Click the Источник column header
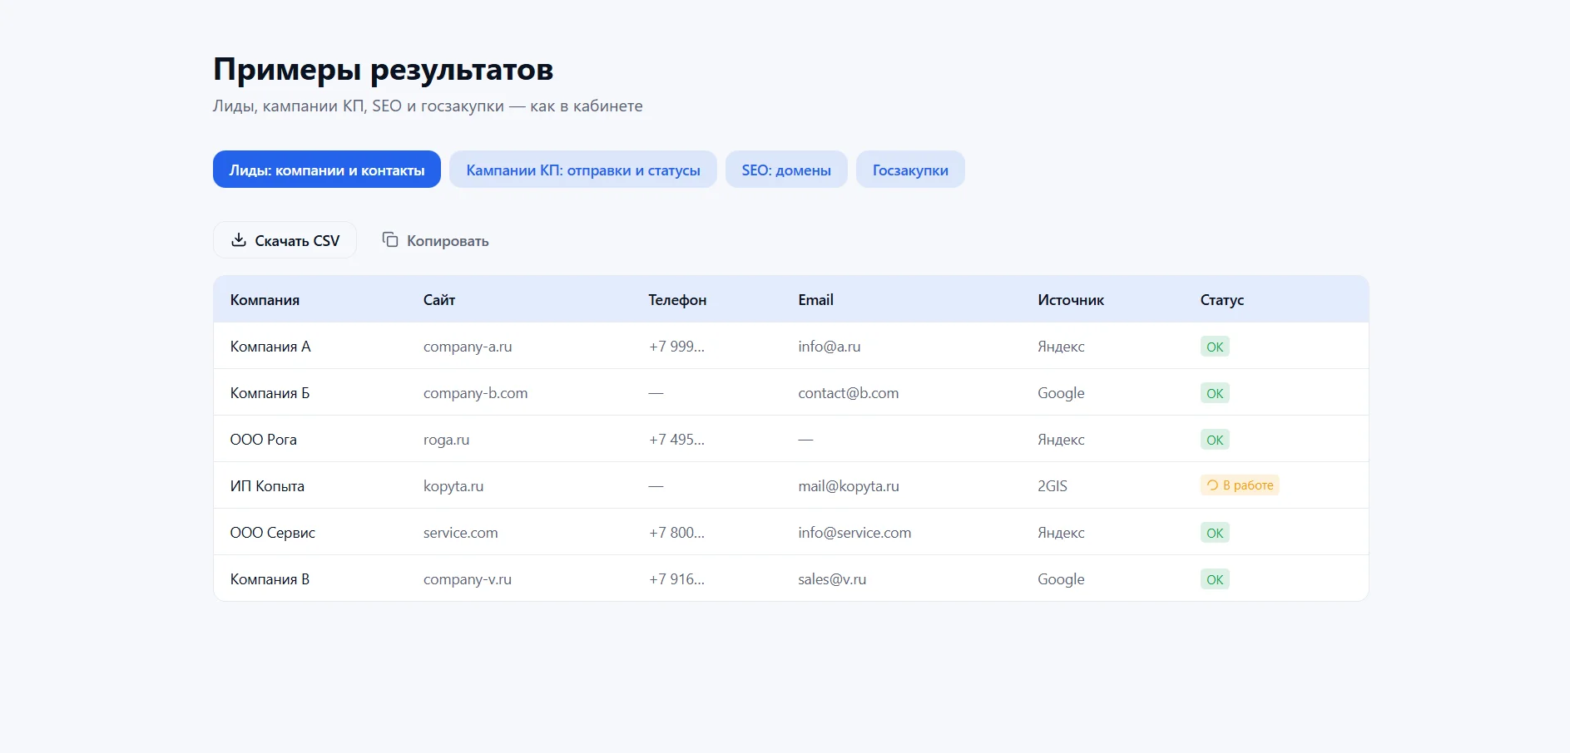Image resolution: width=1570 pixels, height=753 pixels. (x=1070, y=300)
